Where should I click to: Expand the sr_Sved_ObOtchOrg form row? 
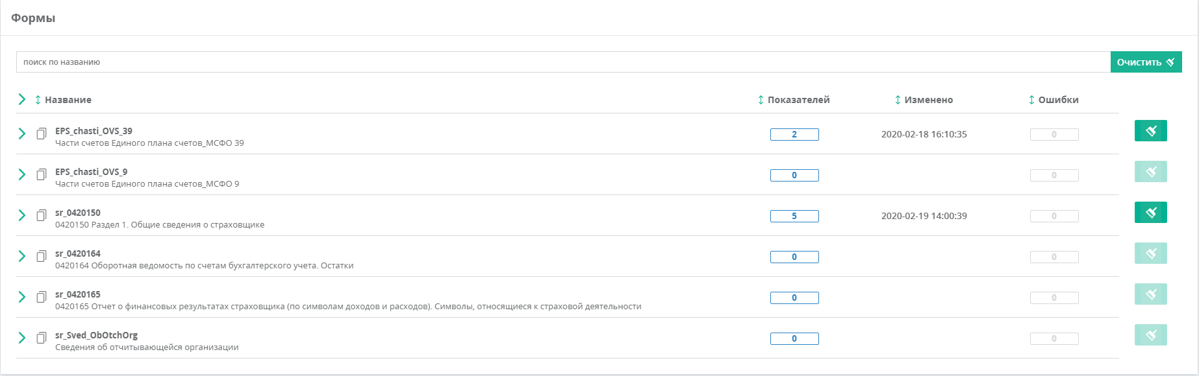(x=22, y=338)
